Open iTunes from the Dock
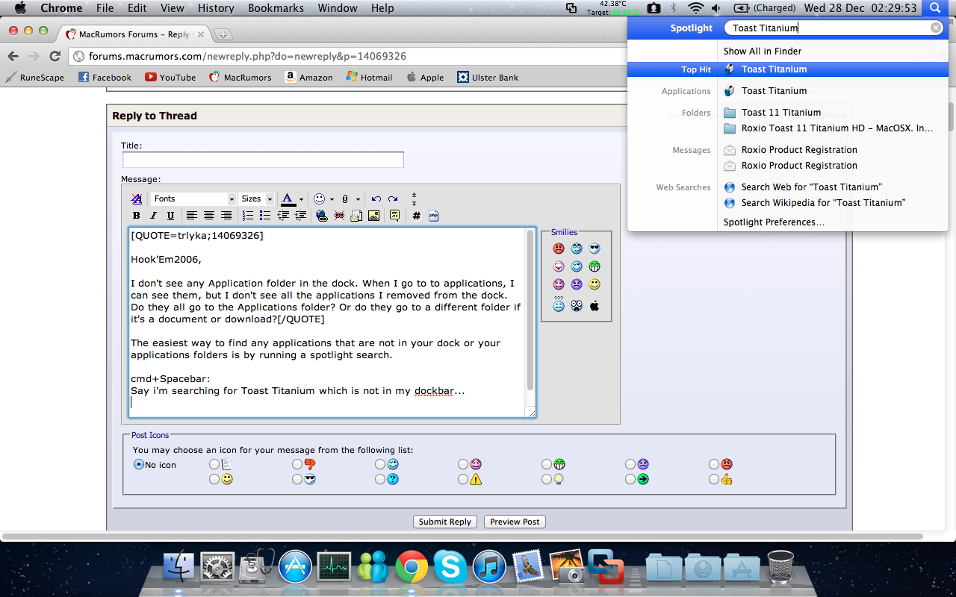956x597 pixels. (489, 567)
